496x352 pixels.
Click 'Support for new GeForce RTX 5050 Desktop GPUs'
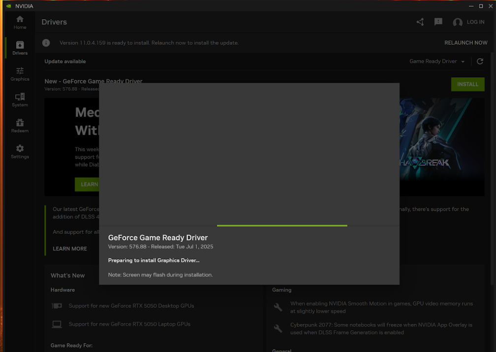(x=131, y=306)
